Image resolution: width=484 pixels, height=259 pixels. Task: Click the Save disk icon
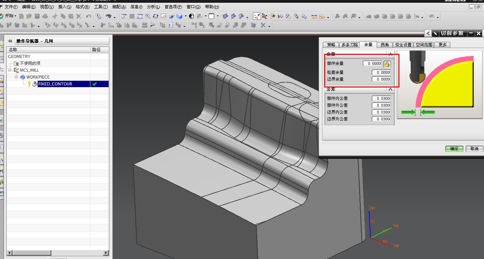point(37,16)
